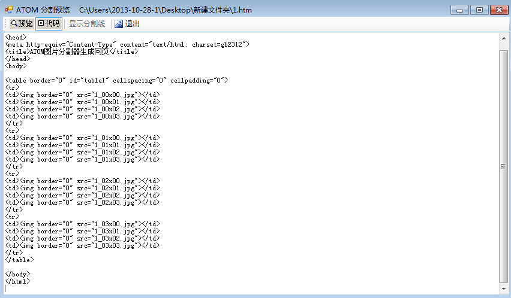
Task: Close the ATOM 分割预览 window
Action: 498,10
